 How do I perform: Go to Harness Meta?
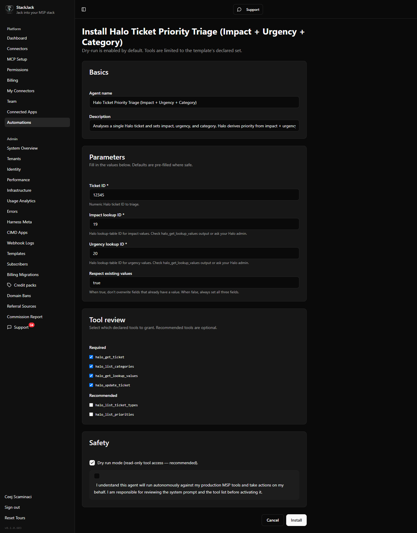pos(37,222)
